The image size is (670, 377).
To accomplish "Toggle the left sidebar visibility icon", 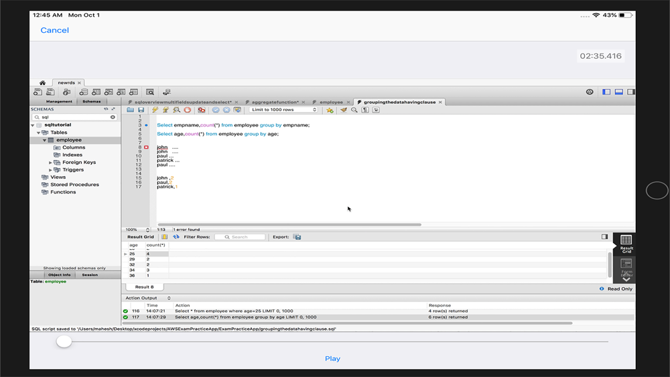I will (x=606, y=92).
